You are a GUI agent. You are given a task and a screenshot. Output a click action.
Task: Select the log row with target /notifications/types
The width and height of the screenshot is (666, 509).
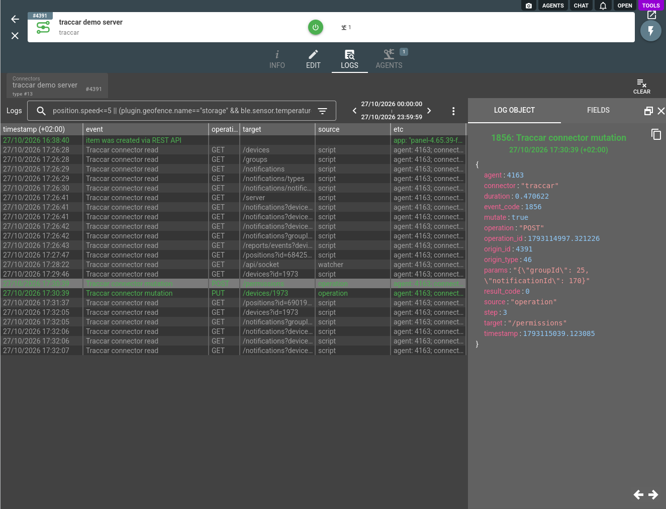coord(233,179)
